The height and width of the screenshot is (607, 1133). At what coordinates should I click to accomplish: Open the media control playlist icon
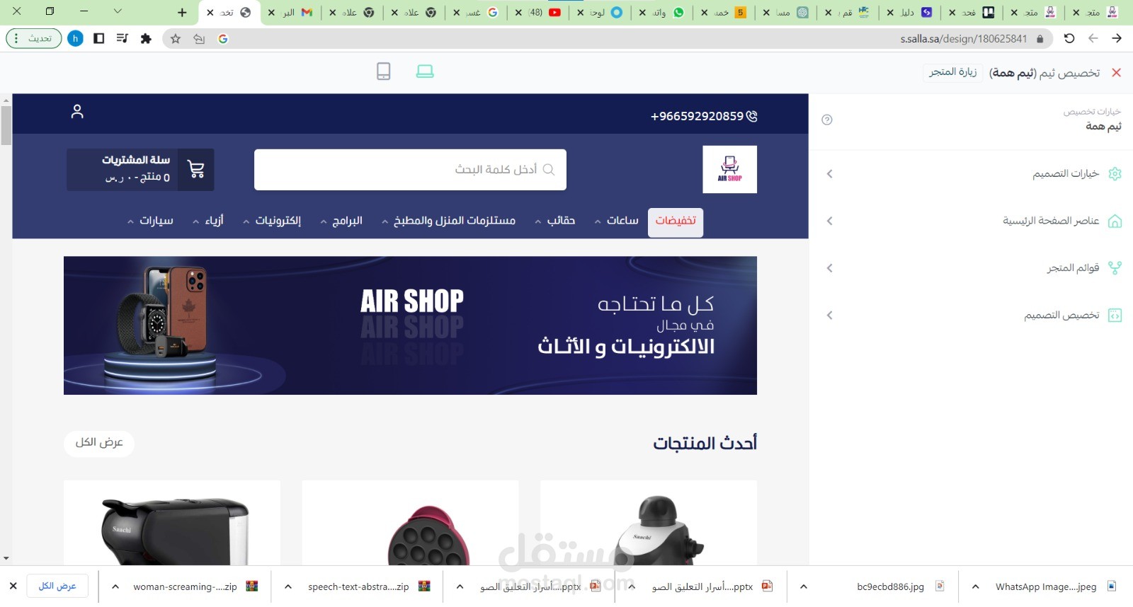pos(123,39)
